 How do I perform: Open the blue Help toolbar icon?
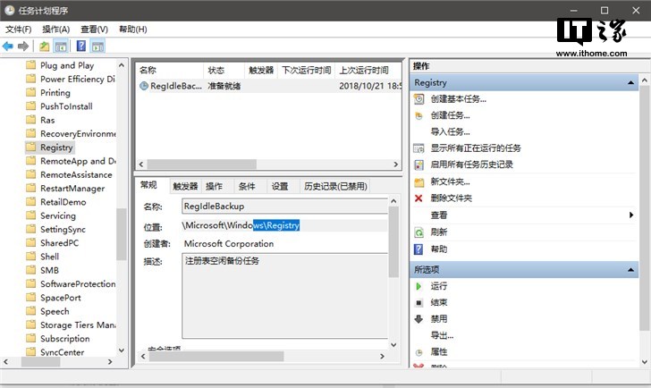click(x=81, y=46)
